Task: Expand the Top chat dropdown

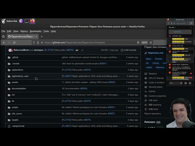Action: point(172,27)
